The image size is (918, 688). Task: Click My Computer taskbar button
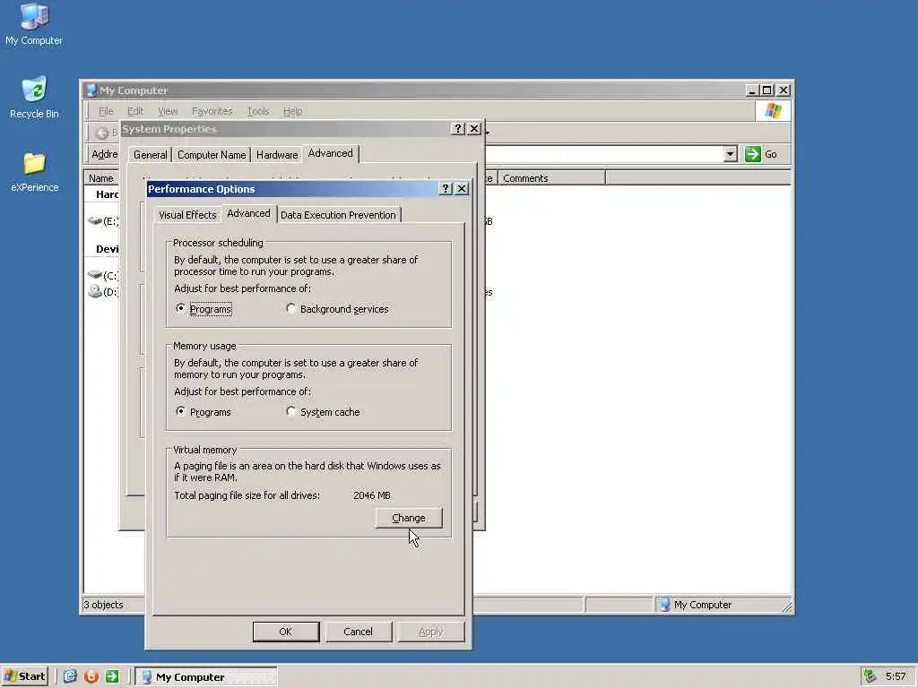point(206,677)
